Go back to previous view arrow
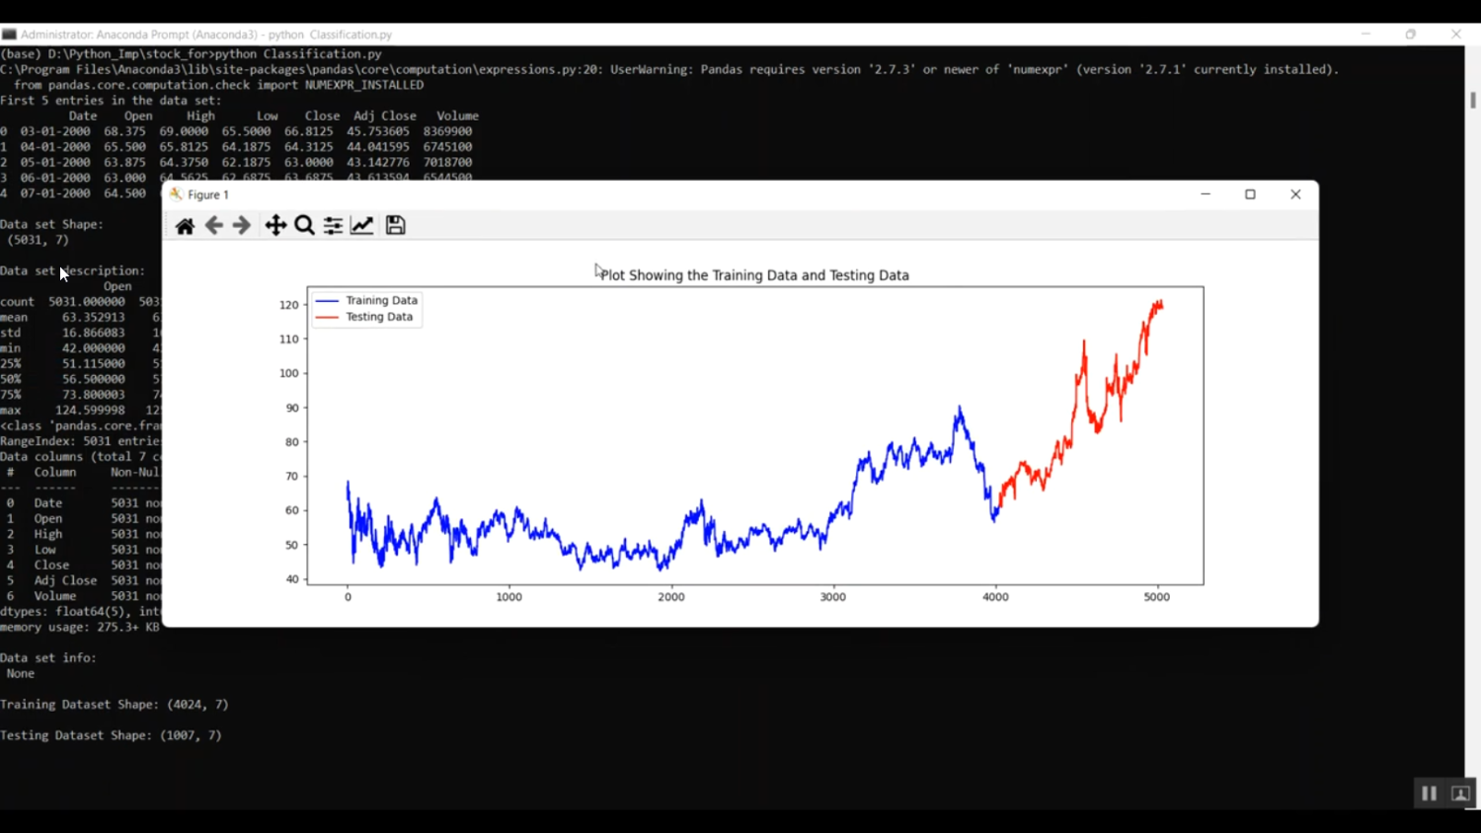 tap(213, 226)
